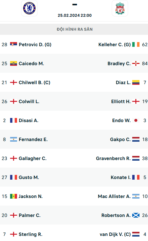The height and width of the screenshot is (241, 148).
Task: Click the Japan flag beside Endo
Action: (x=136, y=120)
